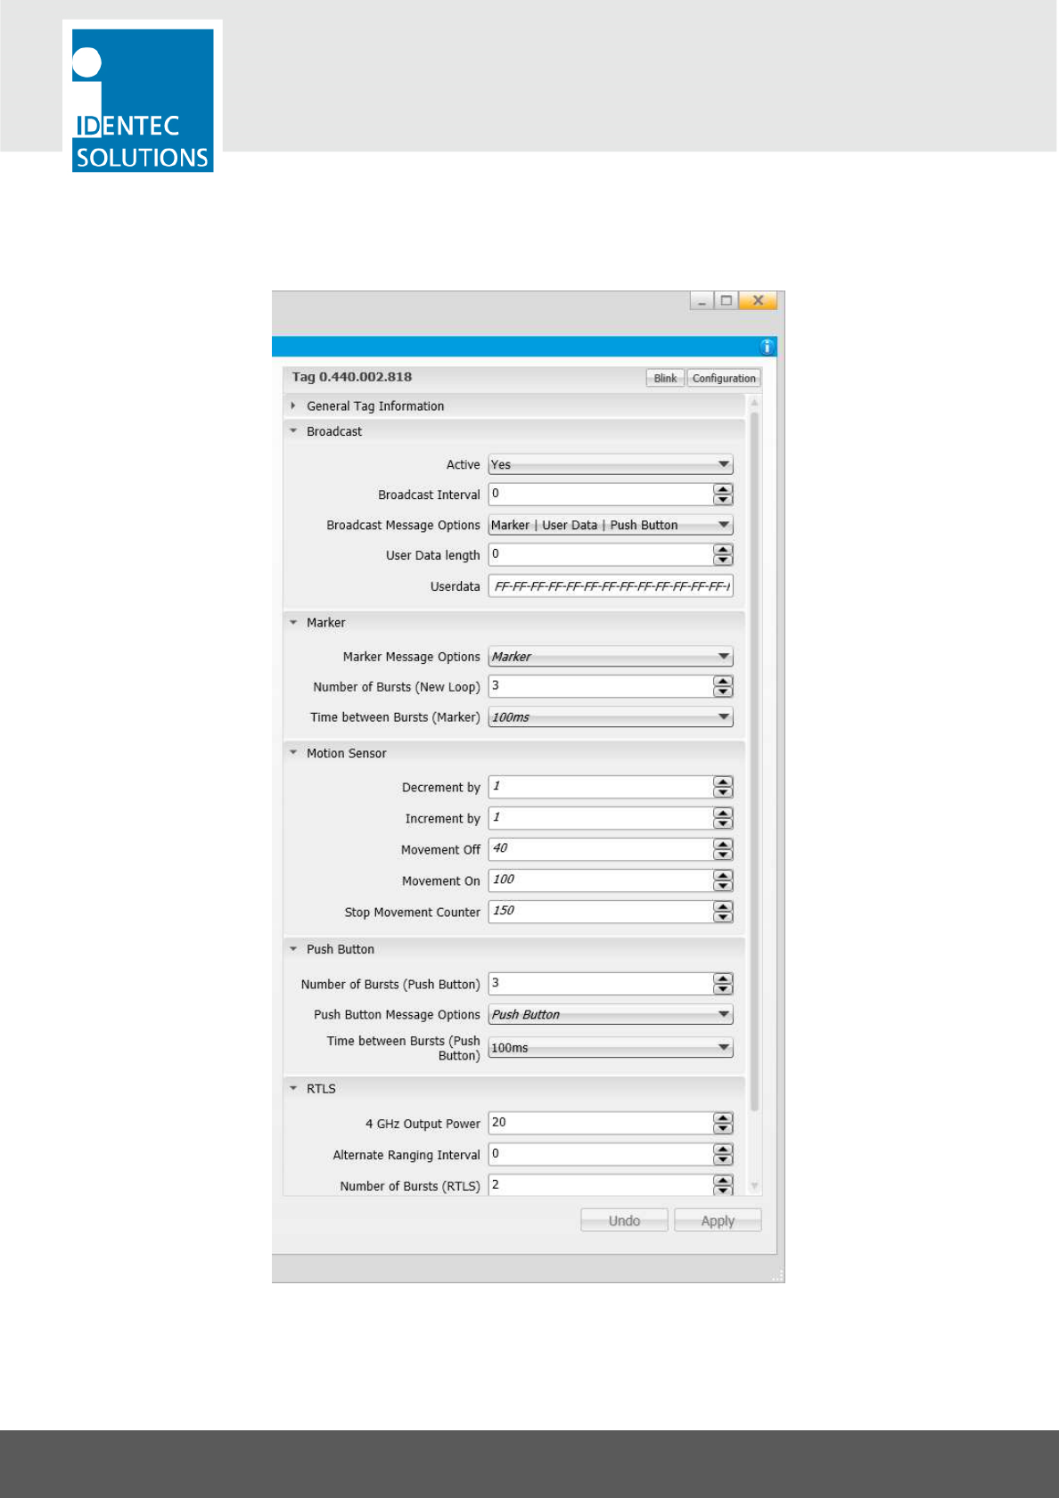1059x1498 pixels.
Task: Increase the 4 GHz Output Power
Action: [x=723, y=1117]
